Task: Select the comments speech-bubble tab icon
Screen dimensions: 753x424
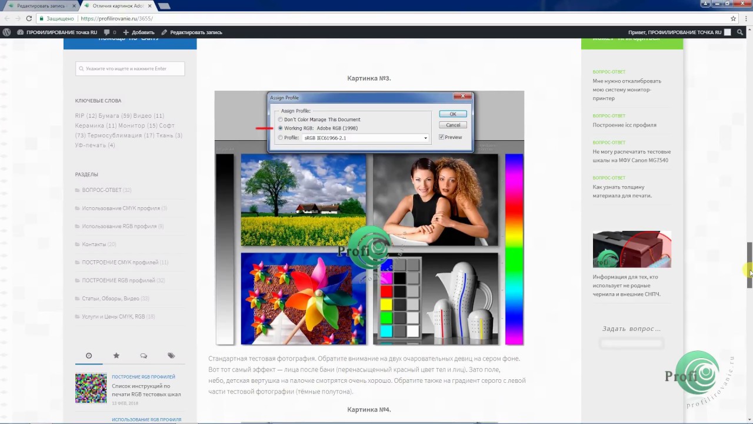Action: [144, 356]
